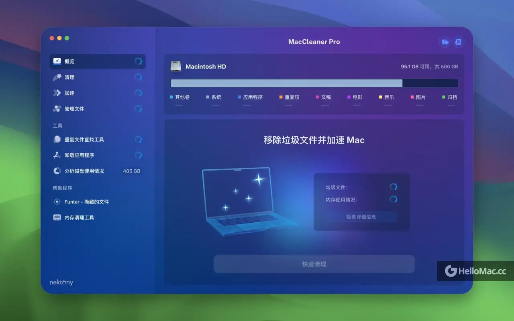The height and width of the screenshot is (321, 514).
Task: Click the 重复文件查找工具 icon
Action: 57,139
